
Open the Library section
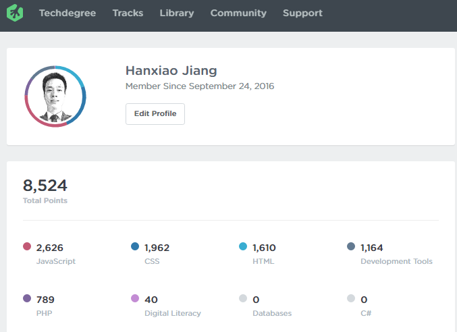pos(177,13)
